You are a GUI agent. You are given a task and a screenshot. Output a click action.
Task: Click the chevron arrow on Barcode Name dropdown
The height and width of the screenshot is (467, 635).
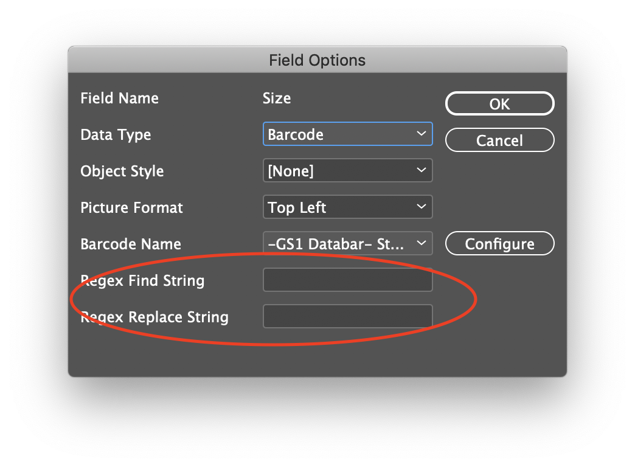tap(422, 243)
